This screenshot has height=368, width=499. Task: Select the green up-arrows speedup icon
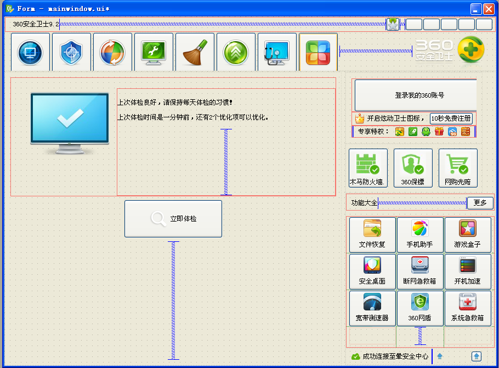(x=236, y=52)
